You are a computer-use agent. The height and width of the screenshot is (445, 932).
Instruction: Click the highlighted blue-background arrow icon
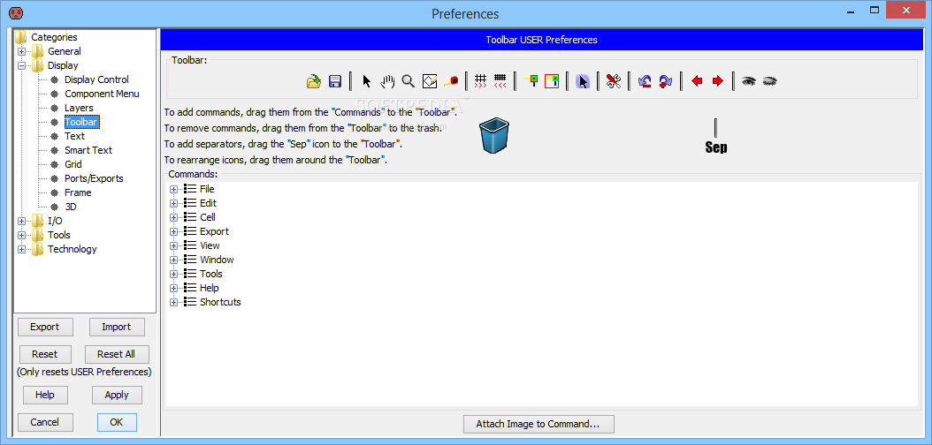583,81
